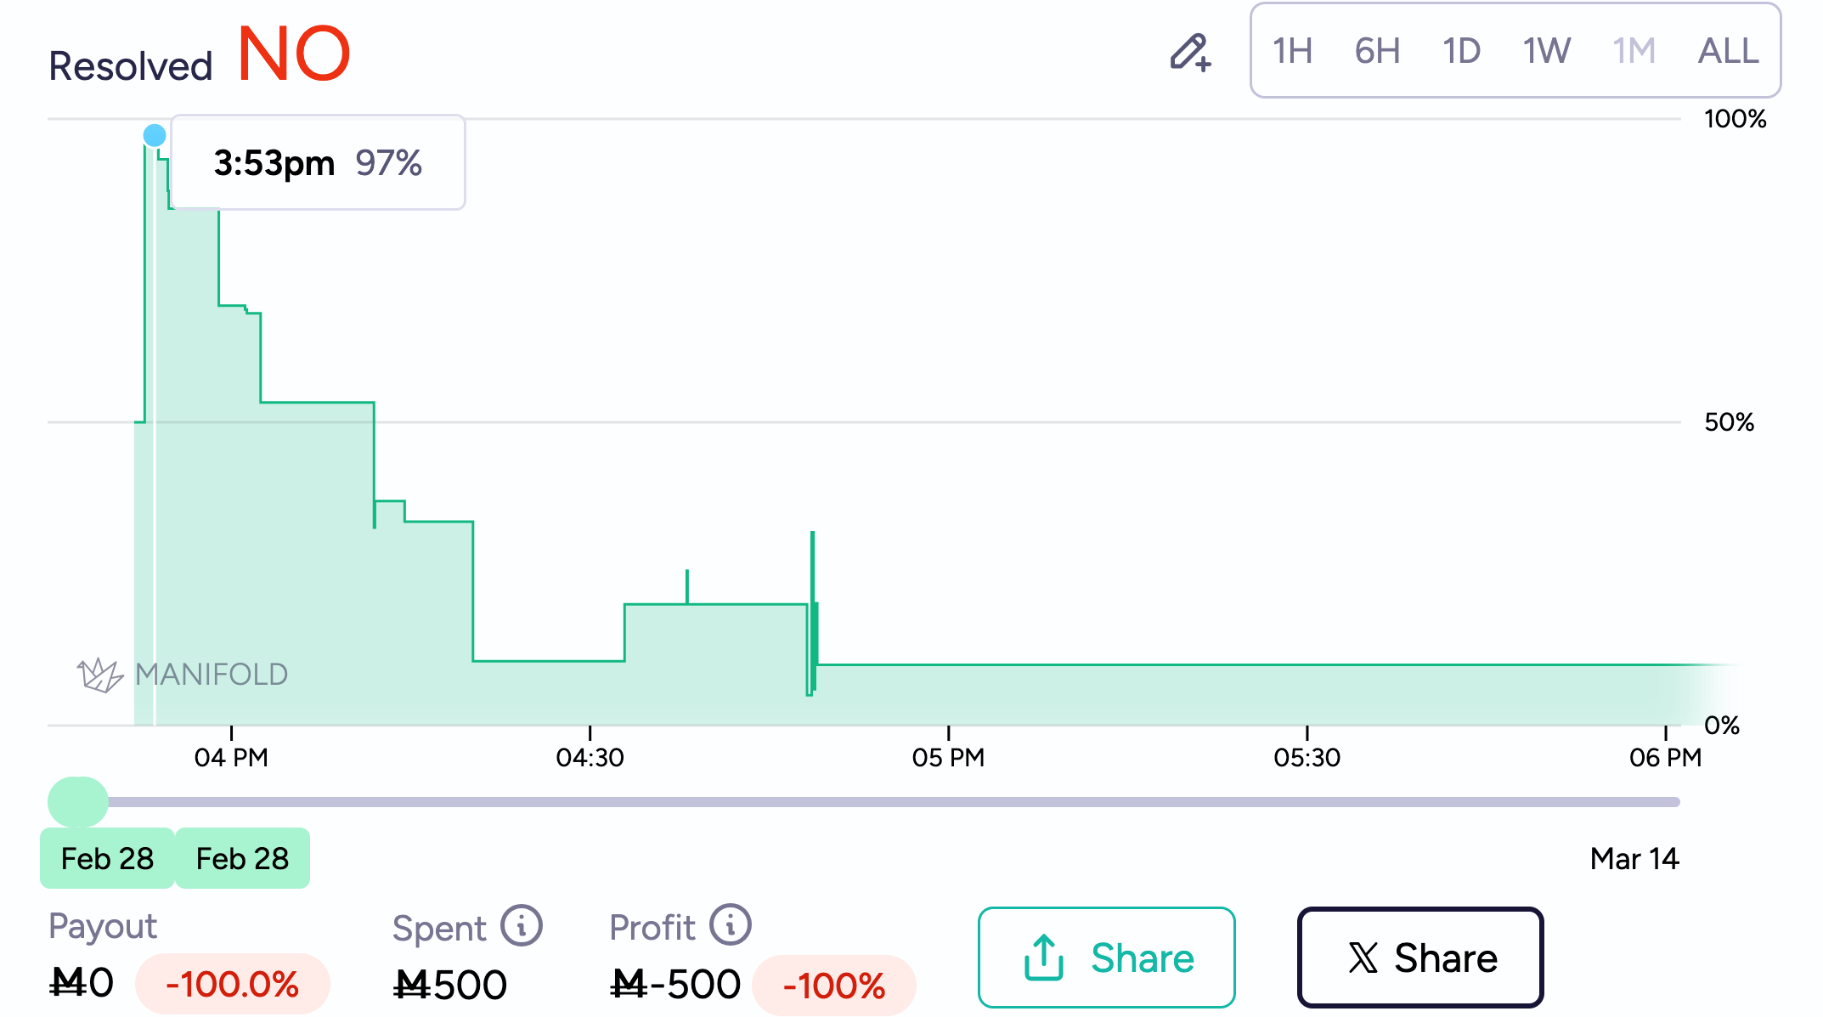Click the upload arrow share icon
1823x1017 pixels.
[1043, 958]
